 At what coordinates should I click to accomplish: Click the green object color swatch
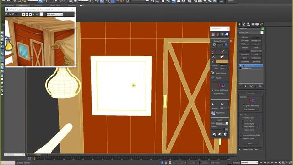click(262, 28)
